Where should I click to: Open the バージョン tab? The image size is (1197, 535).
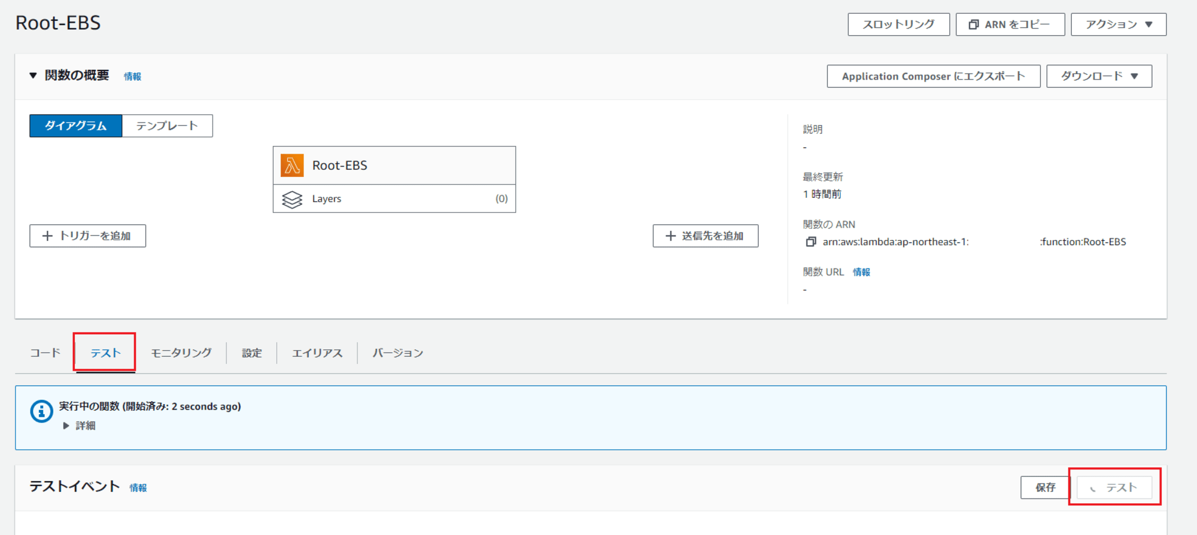pos(398,353)
